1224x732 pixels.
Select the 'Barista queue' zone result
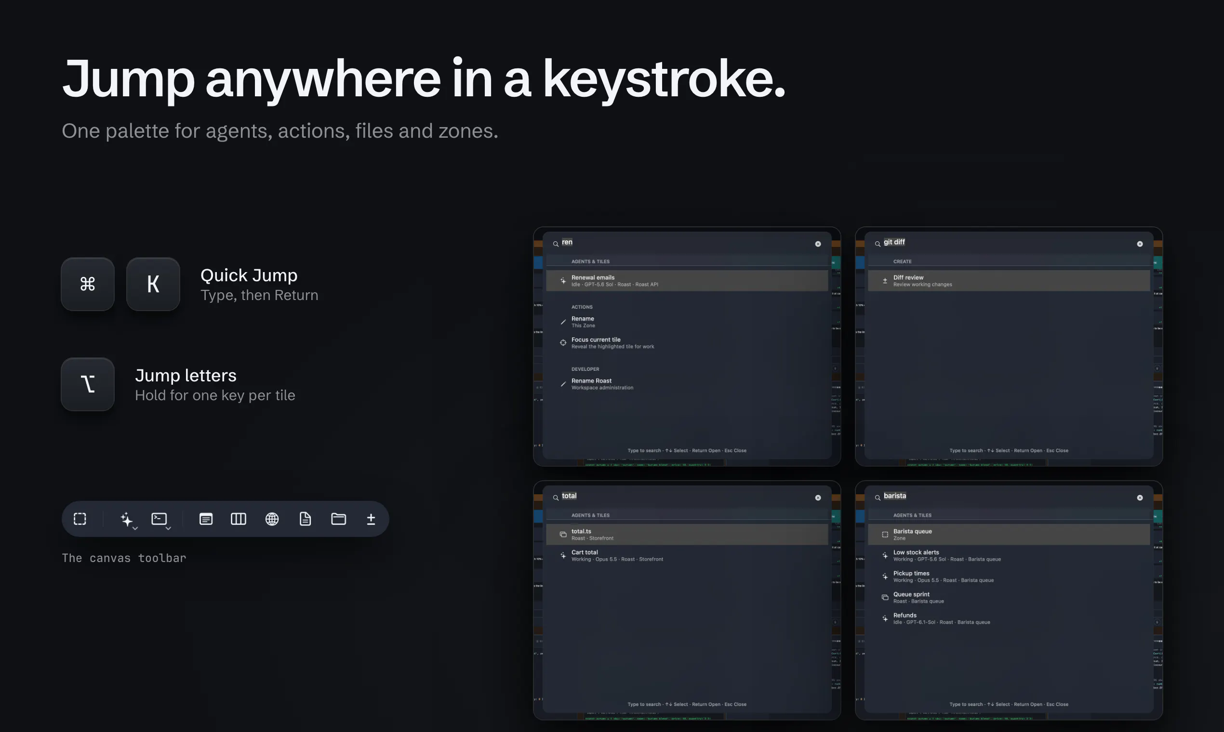1009,535
